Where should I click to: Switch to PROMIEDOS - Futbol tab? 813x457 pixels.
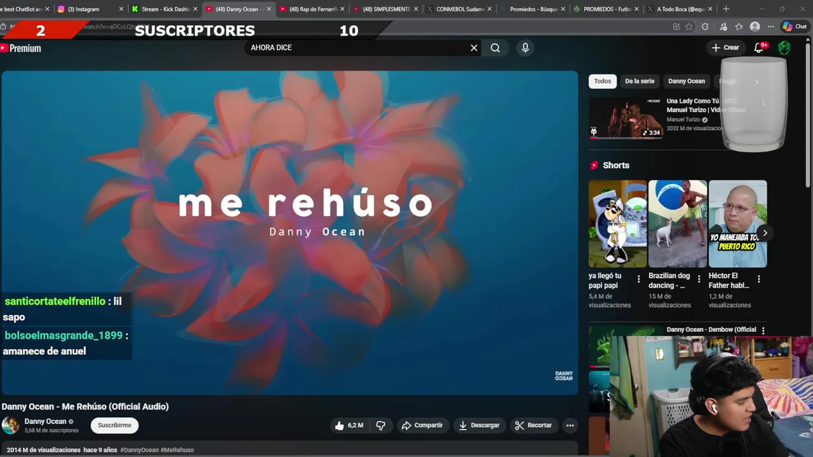pyautogui.click(x=603, y=9)
